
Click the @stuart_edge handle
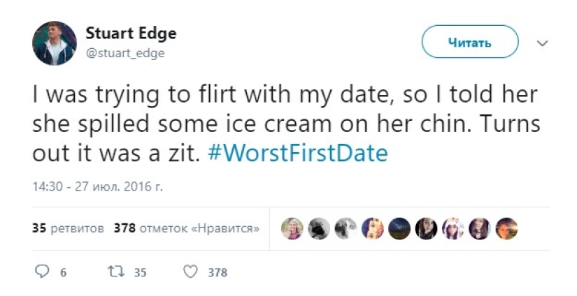pos(124,53)
